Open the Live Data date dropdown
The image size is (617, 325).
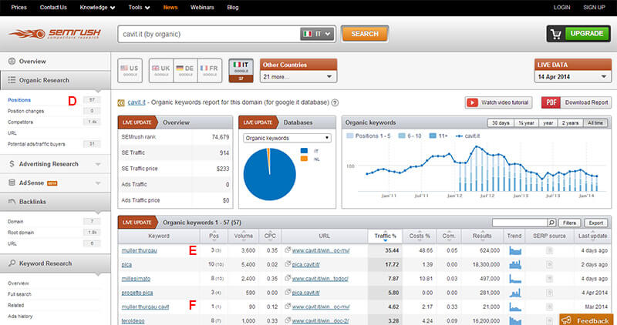tap(572, 77)
